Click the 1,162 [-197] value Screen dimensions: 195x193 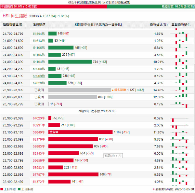tap(122, 132)
